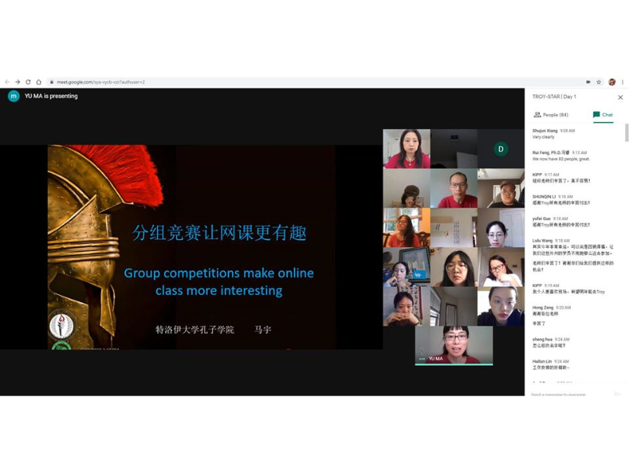The image size is (629, 472).
Task: Click the chat panel scrollbar
Action: coord(627,132)
